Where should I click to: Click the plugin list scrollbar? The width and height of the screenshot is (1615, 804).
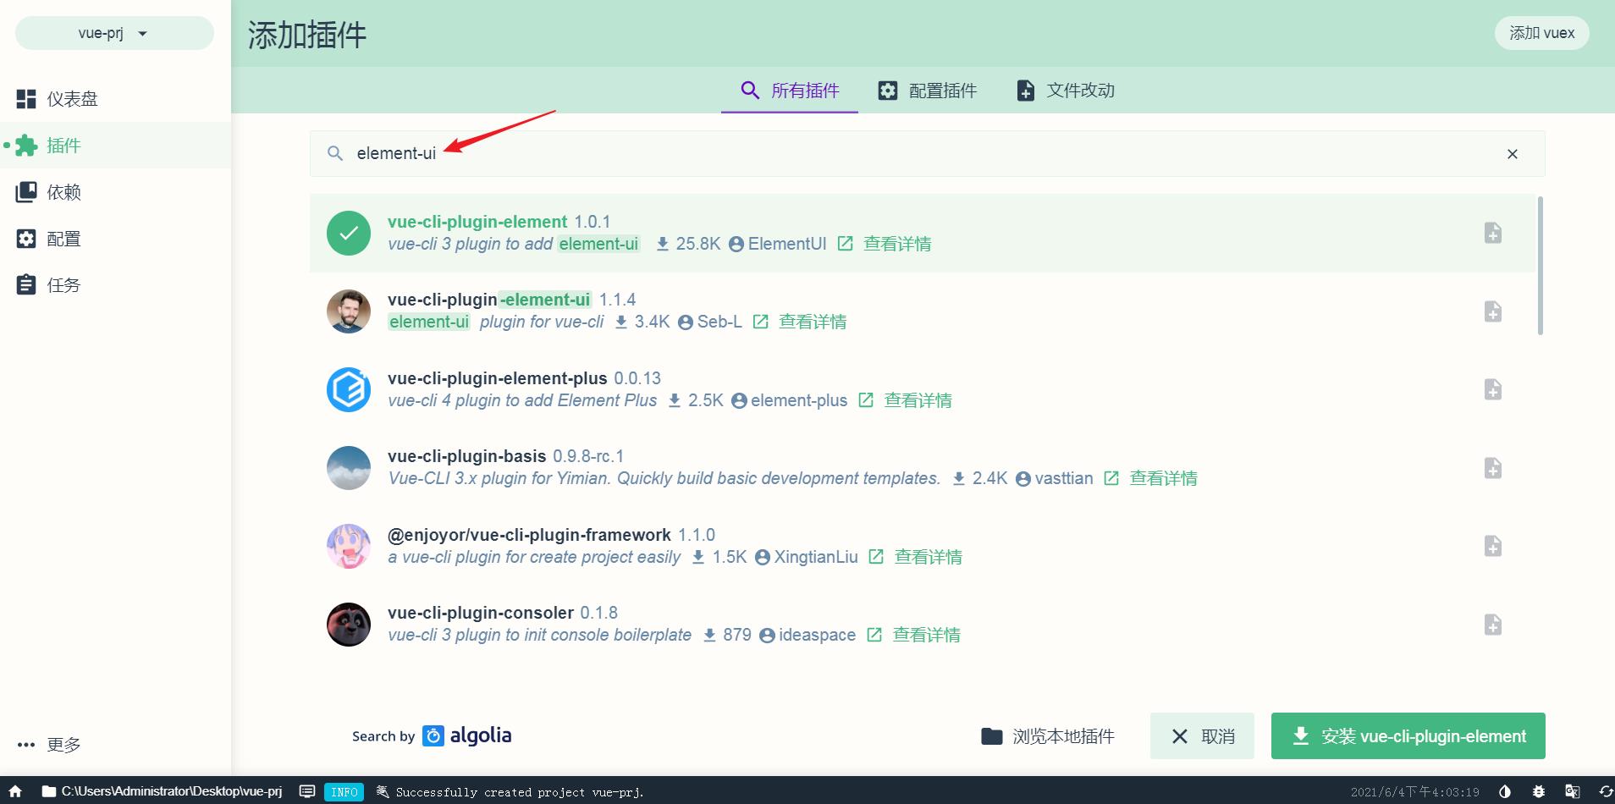[x=1540, y=266]
